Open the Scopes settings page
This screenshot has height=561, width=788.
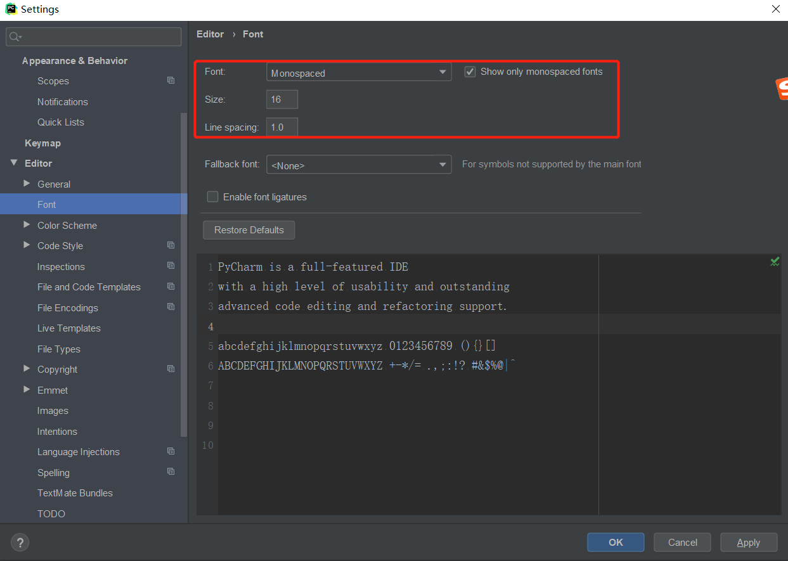(53, 81)
